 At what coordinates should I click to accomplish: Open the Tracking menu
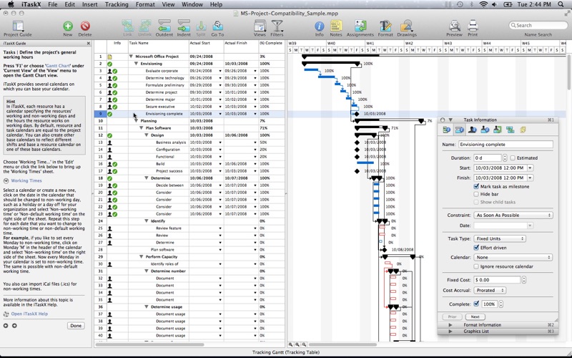coord(117,4)
